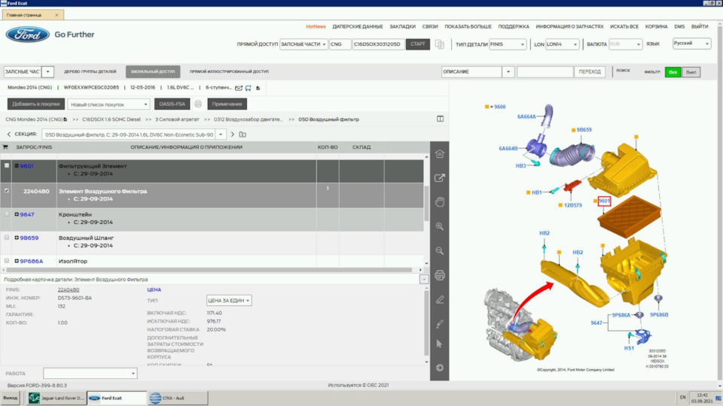
Task: Zoom out of the parts diagram
Action: tap(439, 251)
